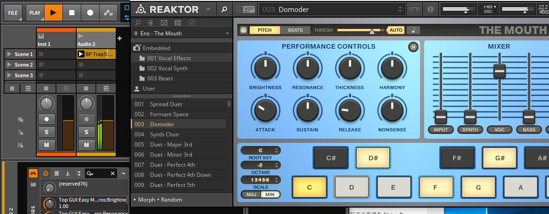Click the transport record button
Image resolution: width=549 pixels, height=214 pixels.
pyautogui.click(x=90, y=12)
